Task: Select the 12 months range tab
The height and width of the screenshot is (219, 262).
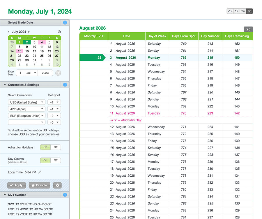Action: point(236,11)
